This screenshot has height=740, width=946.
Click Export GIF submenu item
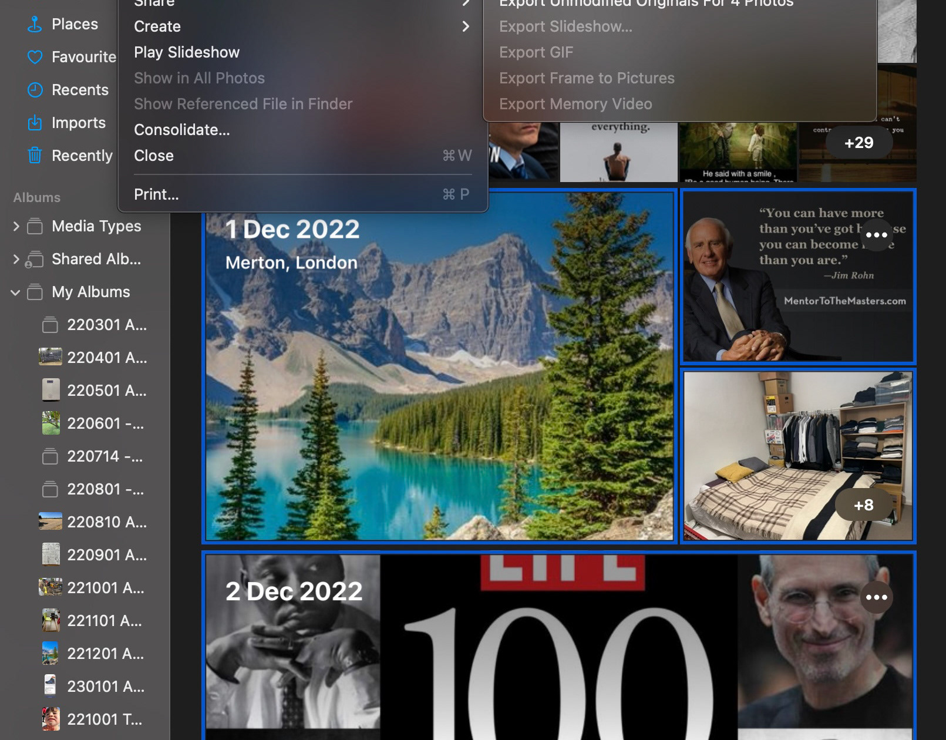(x=680, y=52)
